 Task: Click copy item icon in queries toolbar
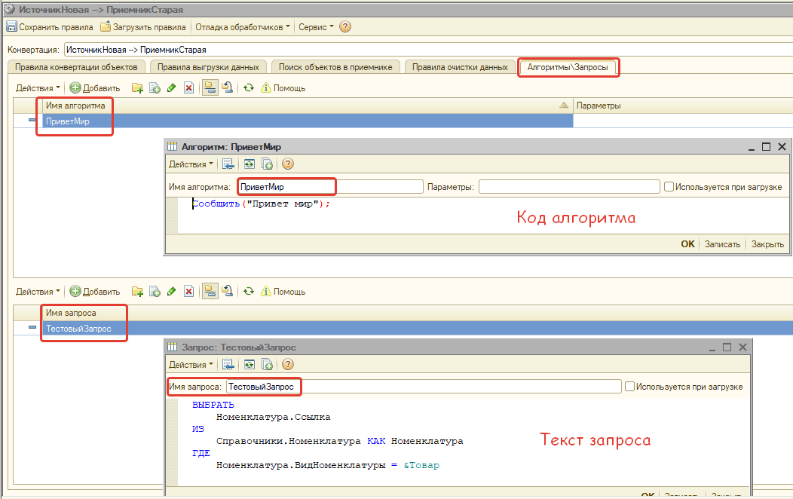[x=155, y=292]
